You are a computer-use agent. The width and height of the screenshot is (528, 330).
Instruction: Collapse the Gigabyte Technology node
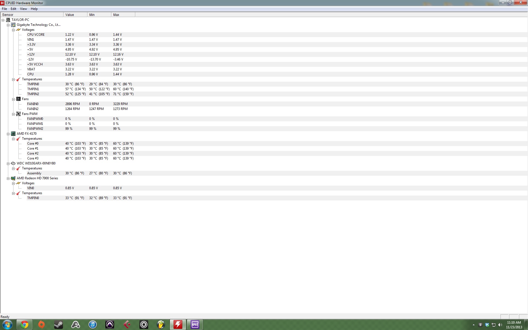click(8, 25)
